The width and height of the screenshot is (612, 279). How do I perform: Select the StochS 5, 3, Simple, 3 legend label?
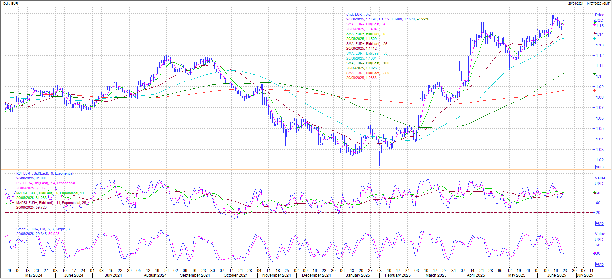point(43,229)
